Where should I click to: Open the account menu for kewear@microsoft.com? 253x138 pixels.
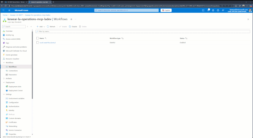(240, 10)
